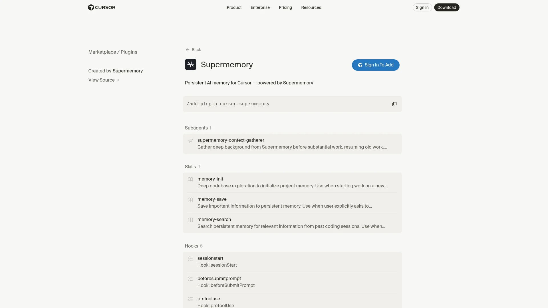
Task: Open the memory-init skill entry
Action: 292,183
